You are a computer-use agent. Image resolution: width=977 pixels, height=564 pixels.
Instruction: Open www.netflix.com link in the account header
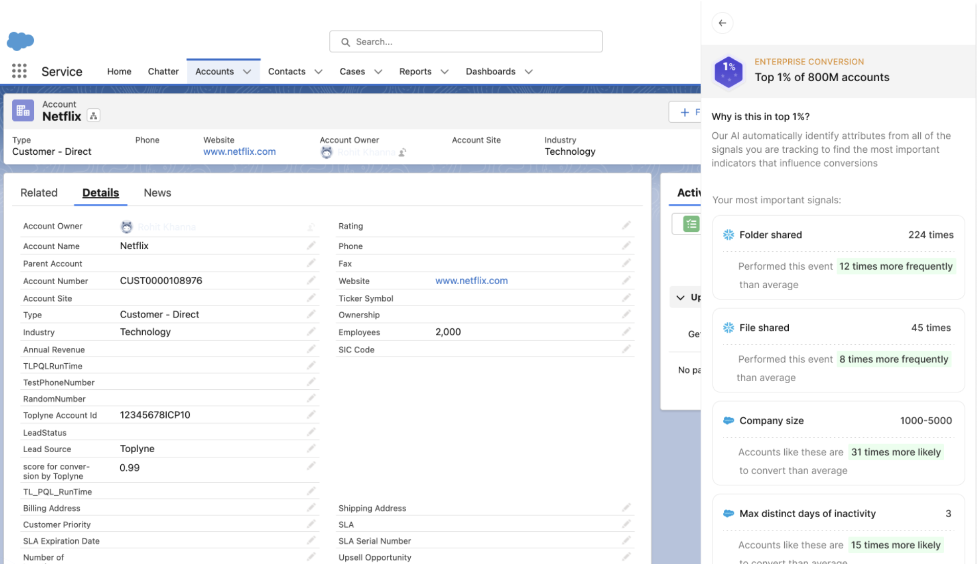click(x=239, y=151)
